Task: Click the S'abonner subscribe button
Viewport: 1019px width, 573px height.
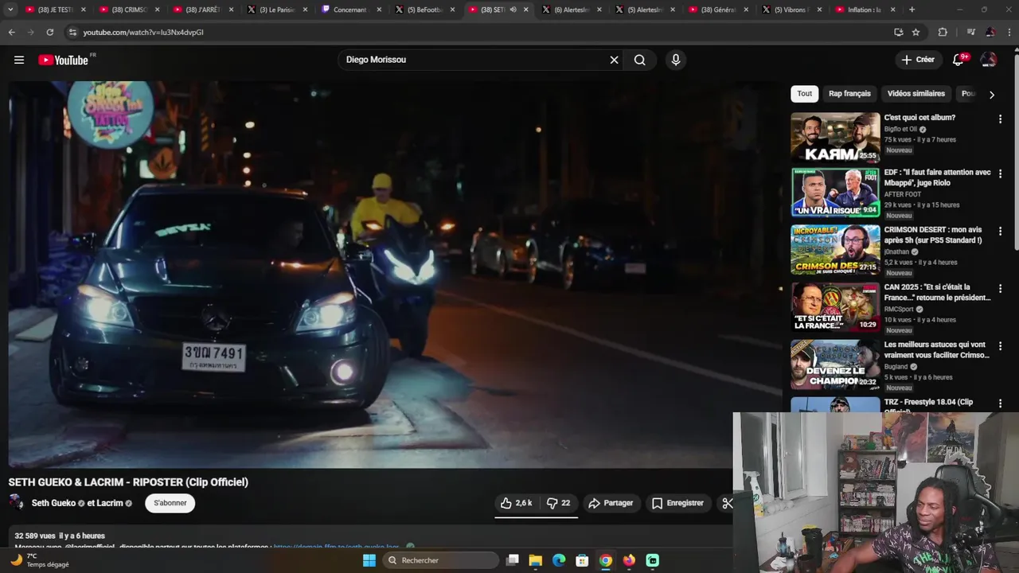Action: [x=170, y=503]
